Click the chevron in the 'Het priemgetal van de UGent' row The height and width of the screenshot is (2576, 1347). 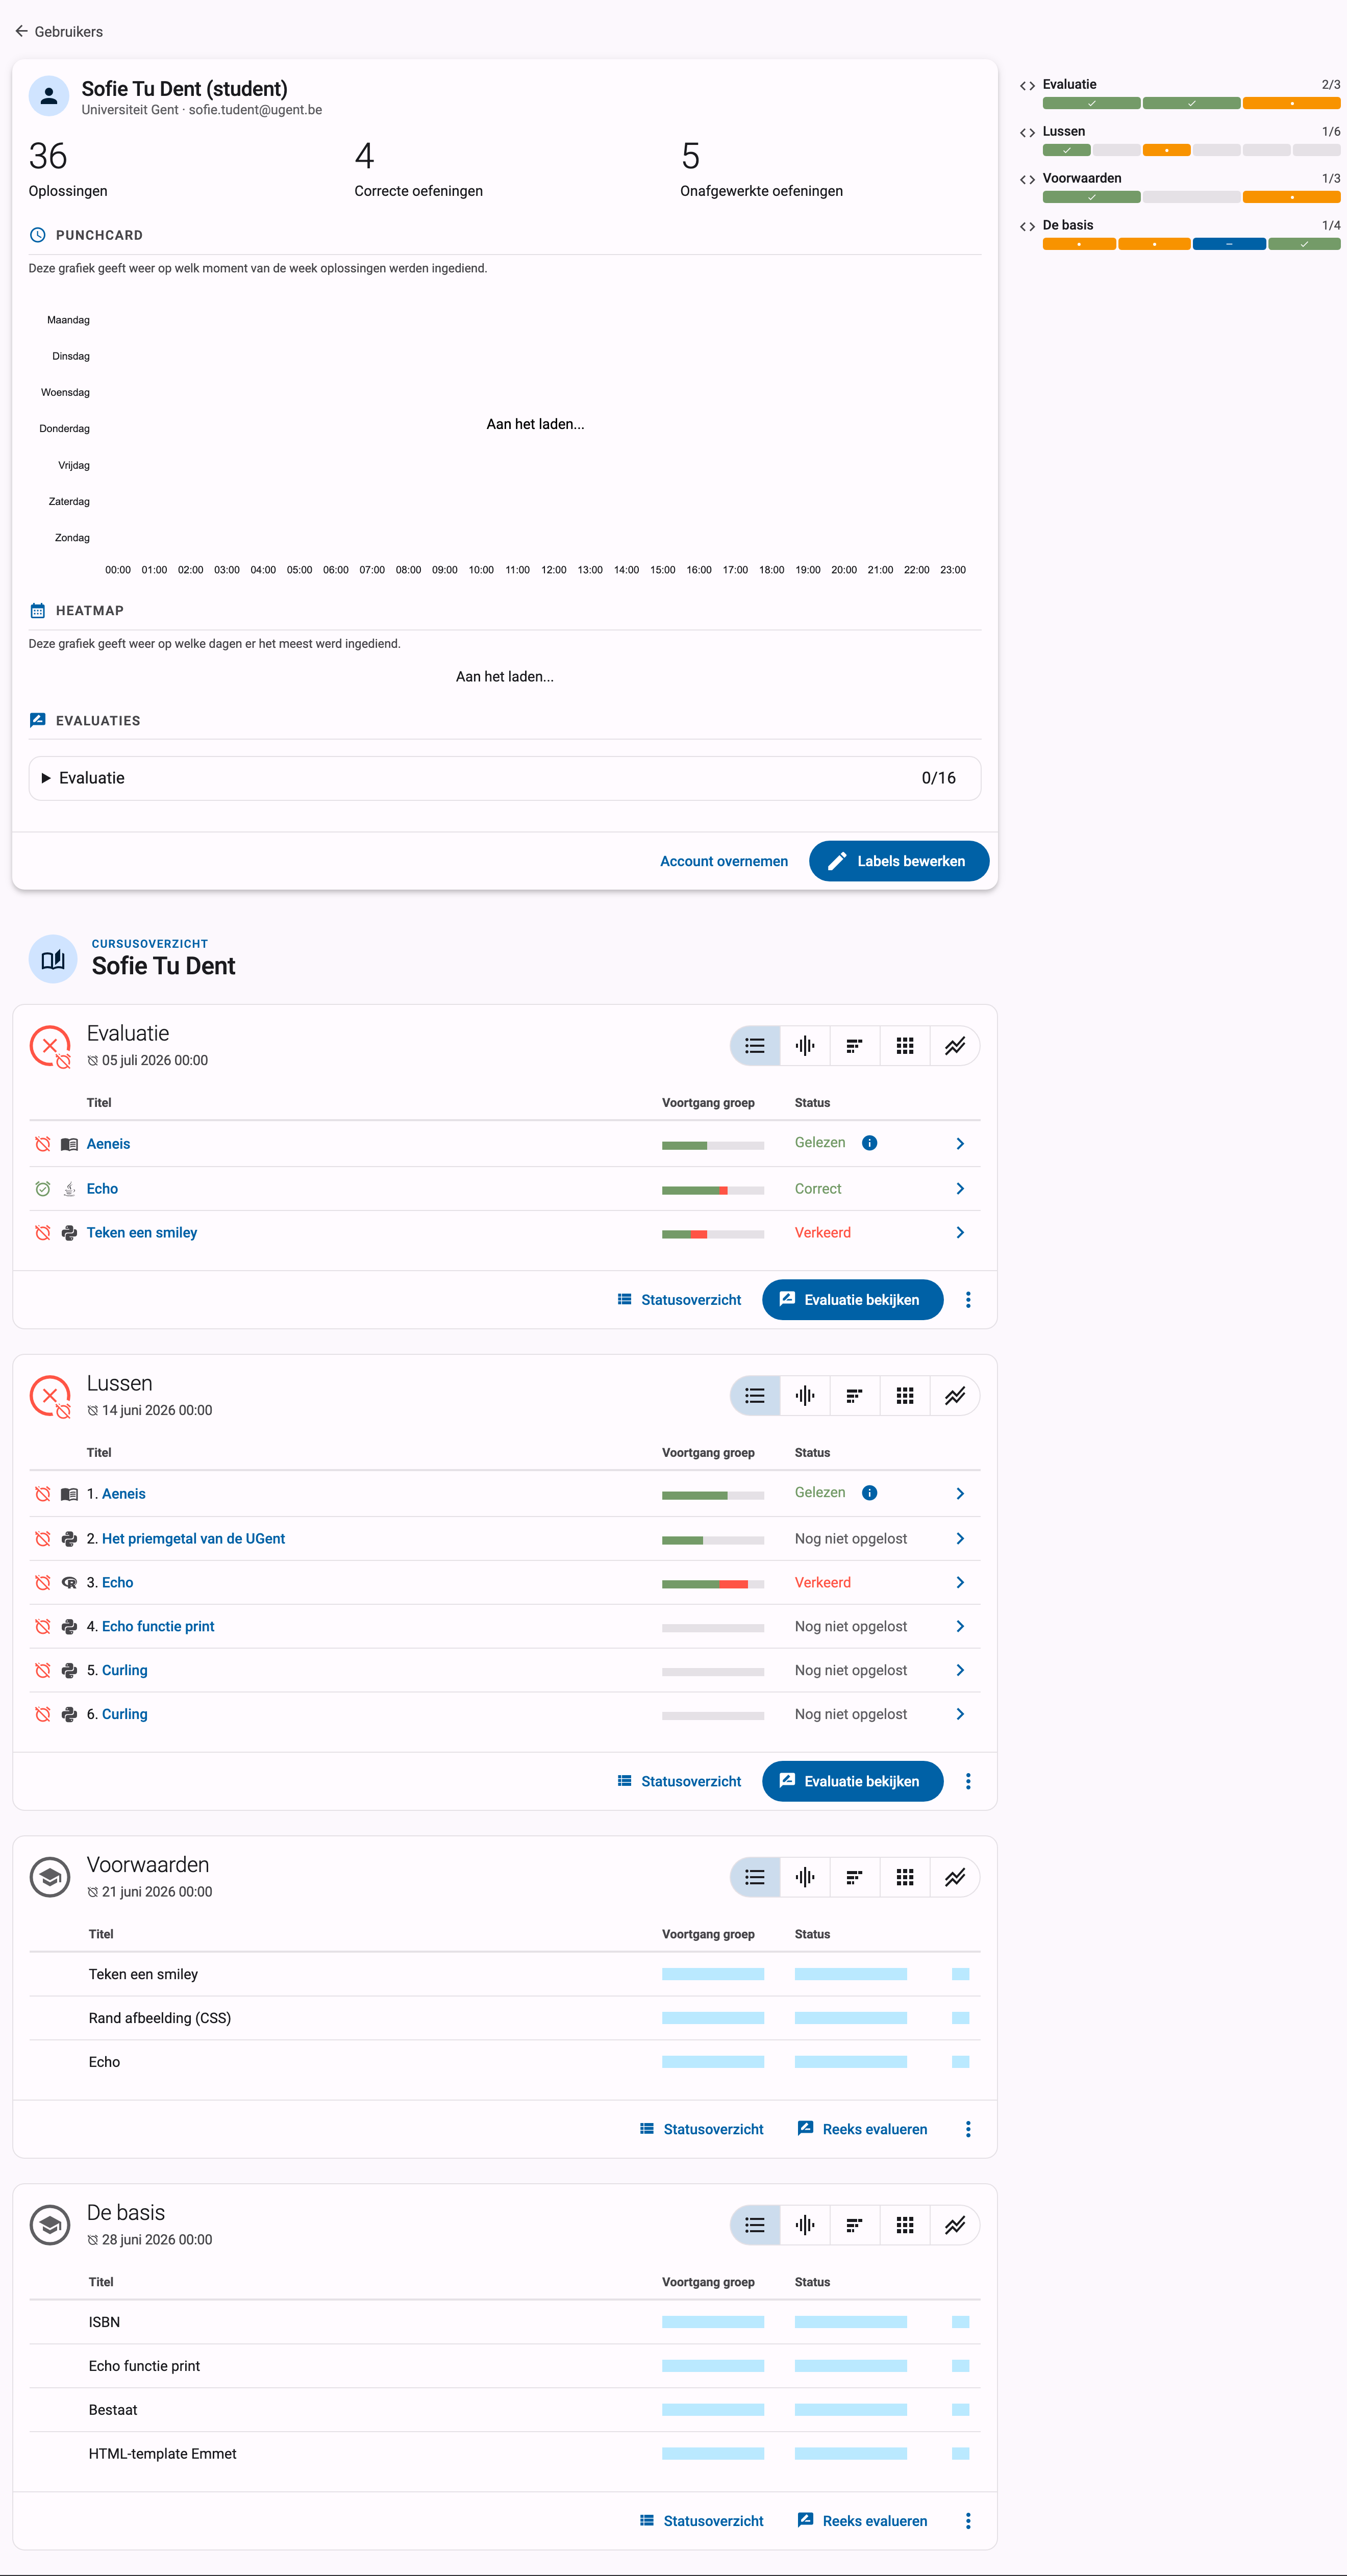coord(960,1539)
